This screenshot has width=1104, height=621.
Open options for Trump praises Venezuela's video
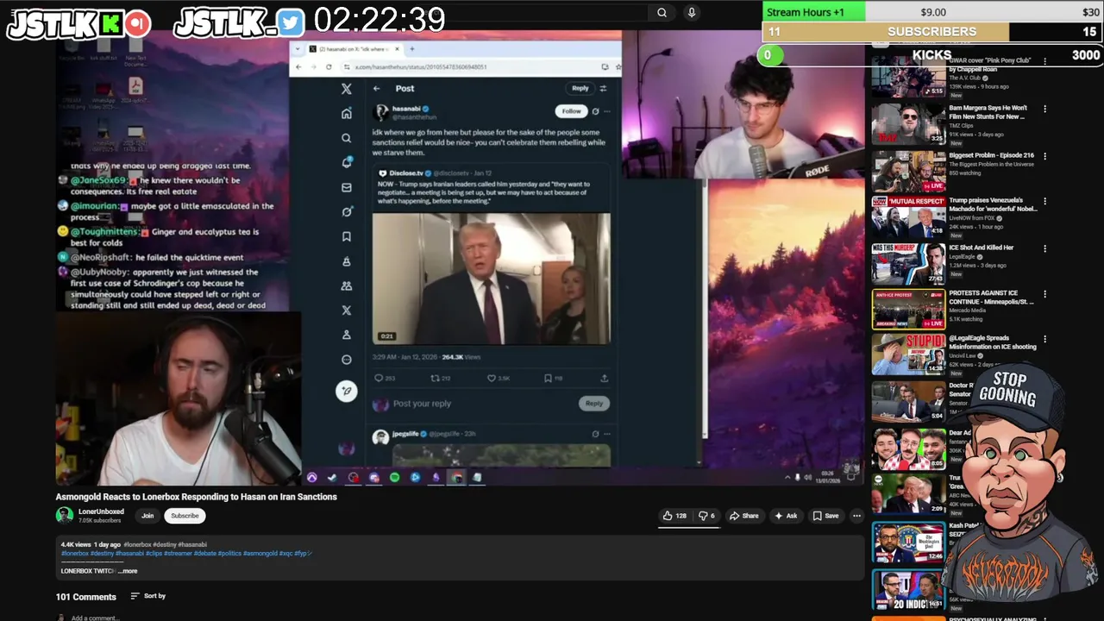coord(1044,202)
